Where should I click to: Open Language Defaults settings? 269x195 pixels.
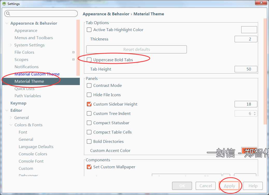coord(36,147)
